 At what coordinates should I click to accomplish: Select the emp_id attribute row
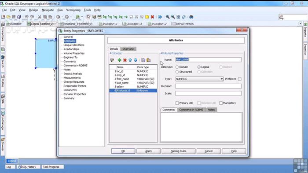(x=133, y=75)
